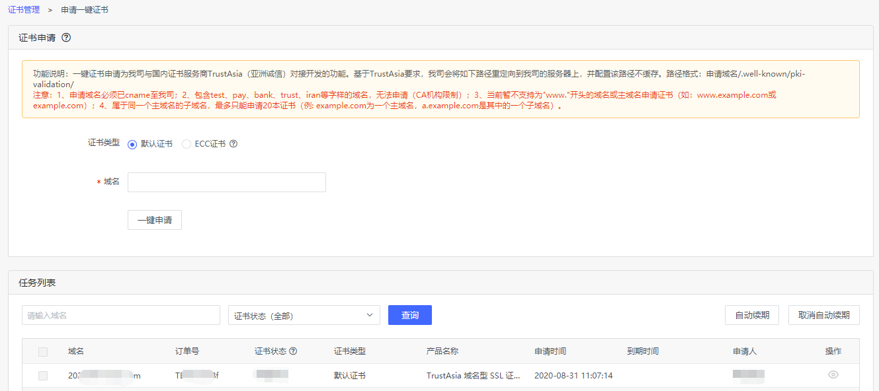
Task: Click the 申请时间 column header
Action: (x=550, y=351)
